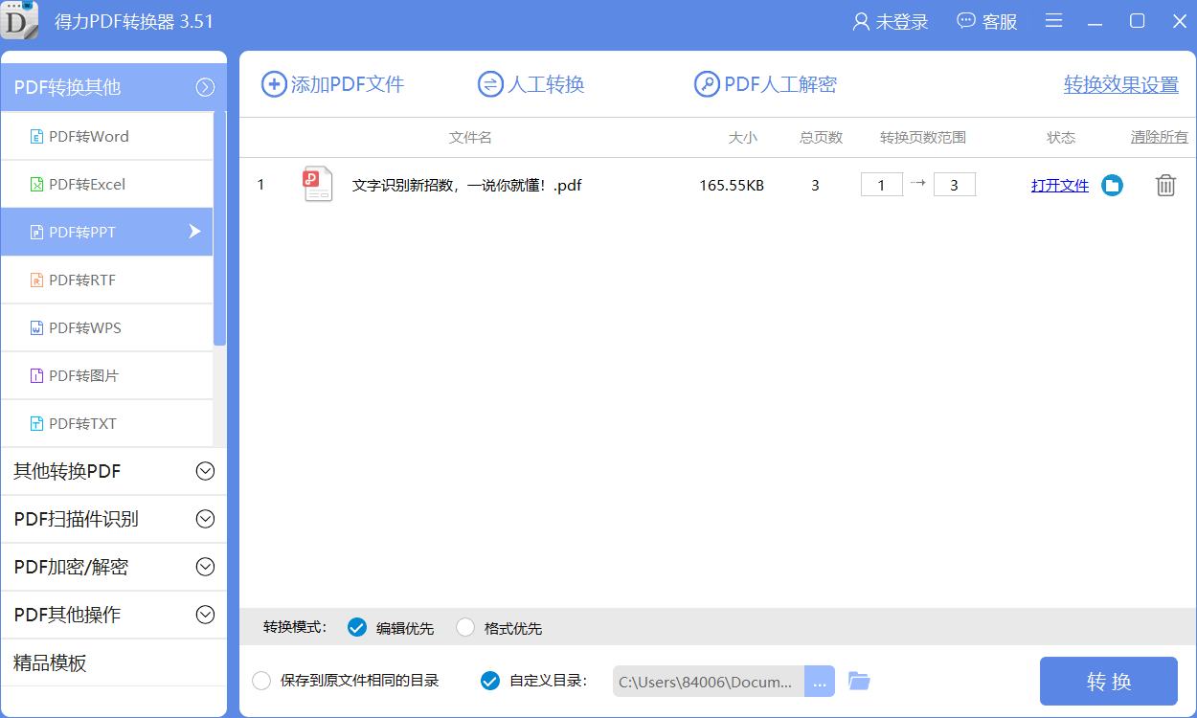1197x718 pixels.
Task: Click the add PDF plus icon
Action: tap(274, 84)
